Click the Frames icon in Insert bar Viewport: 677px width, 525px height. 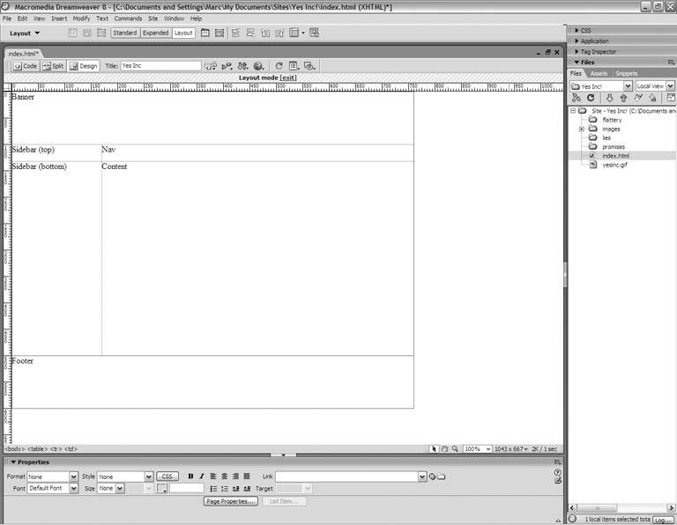296,33
